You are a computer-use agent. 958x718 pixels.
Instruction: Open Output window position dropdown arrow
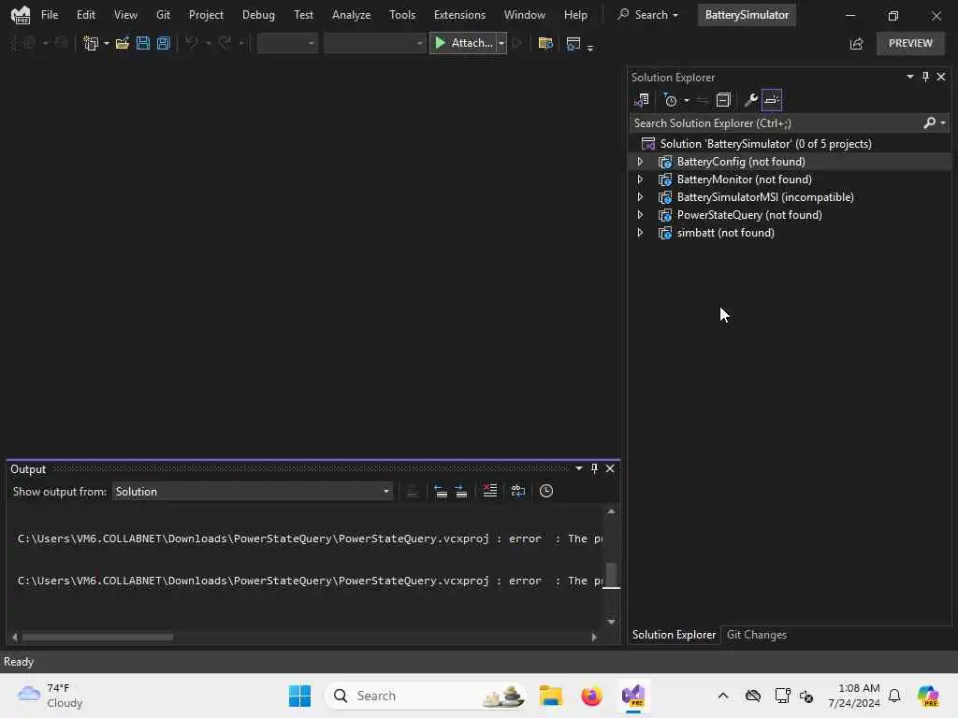pyautogui.click(x=578, y=468)
